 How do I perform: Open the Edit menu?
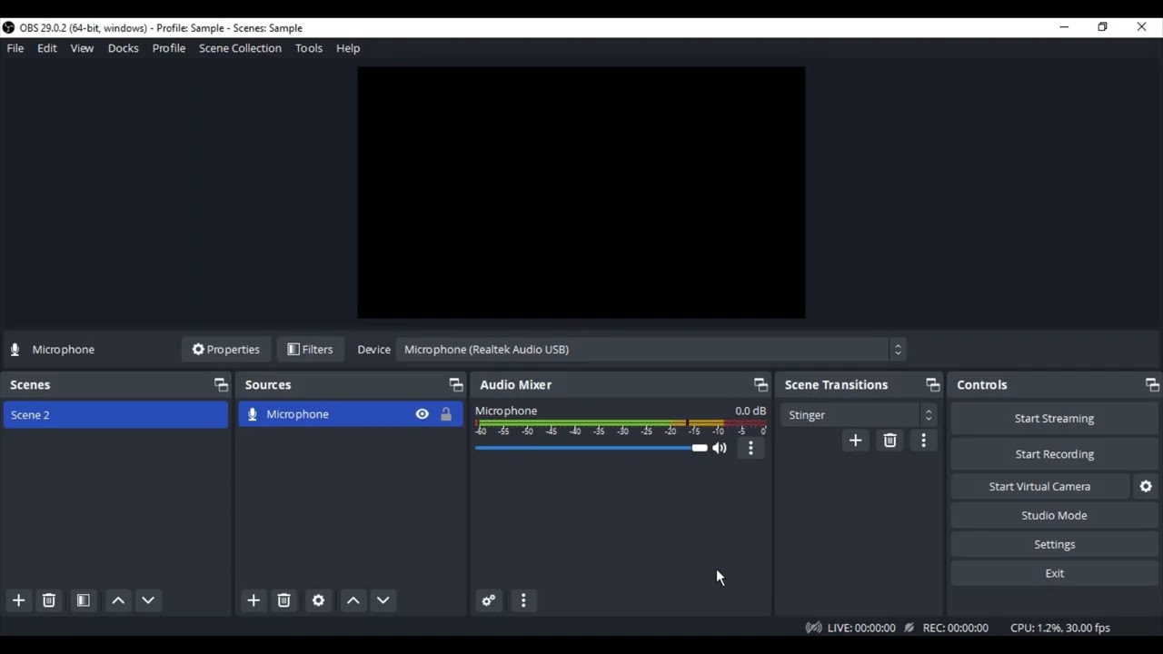click(x=47, y=48)
